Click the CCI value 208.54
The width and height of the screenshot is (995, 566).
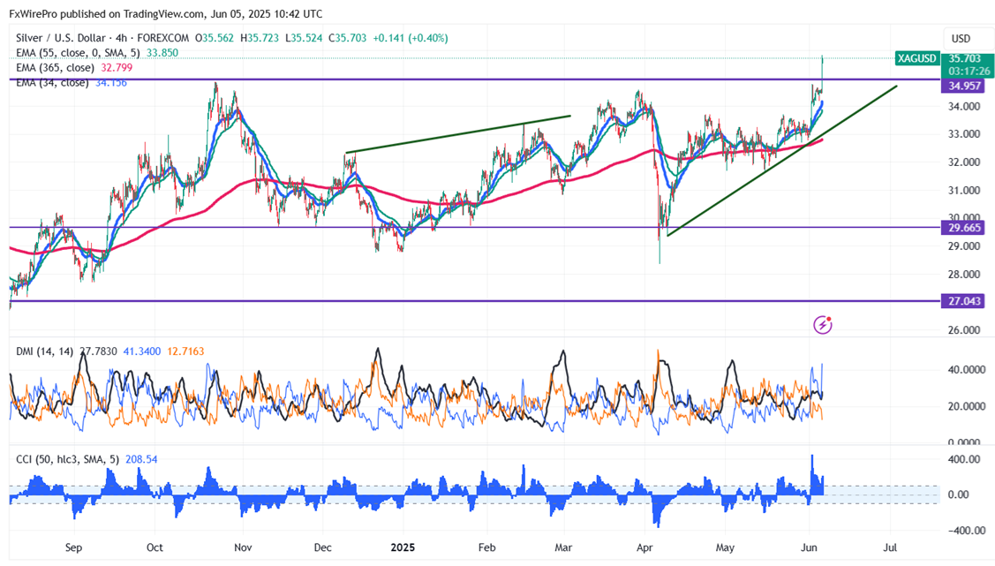click(141, 459)
